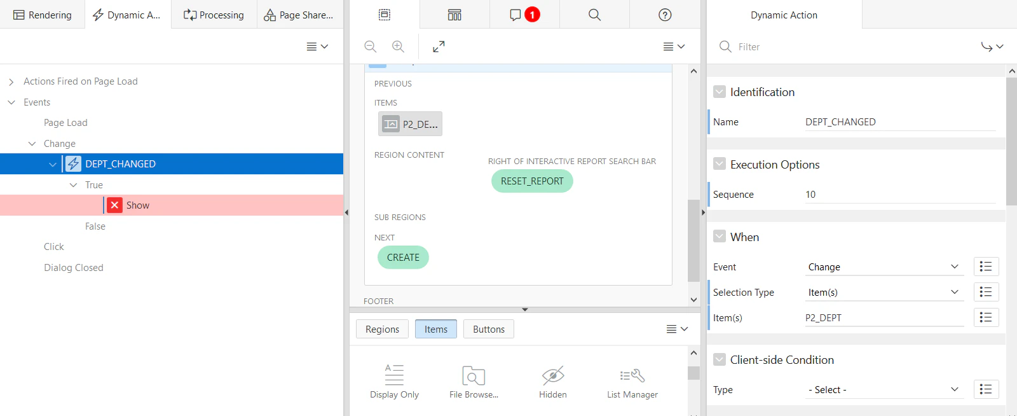Viewport: 1017px width, 416px height.
Task: Open the Help tab icon
Action: tap(665, 15)
